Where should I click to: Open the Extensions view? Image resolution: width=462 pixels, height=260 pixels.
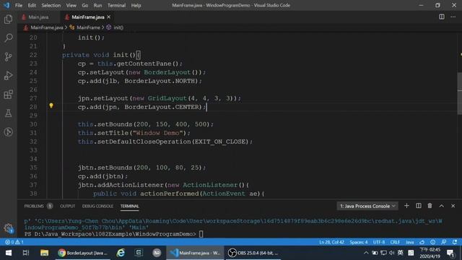8,95
